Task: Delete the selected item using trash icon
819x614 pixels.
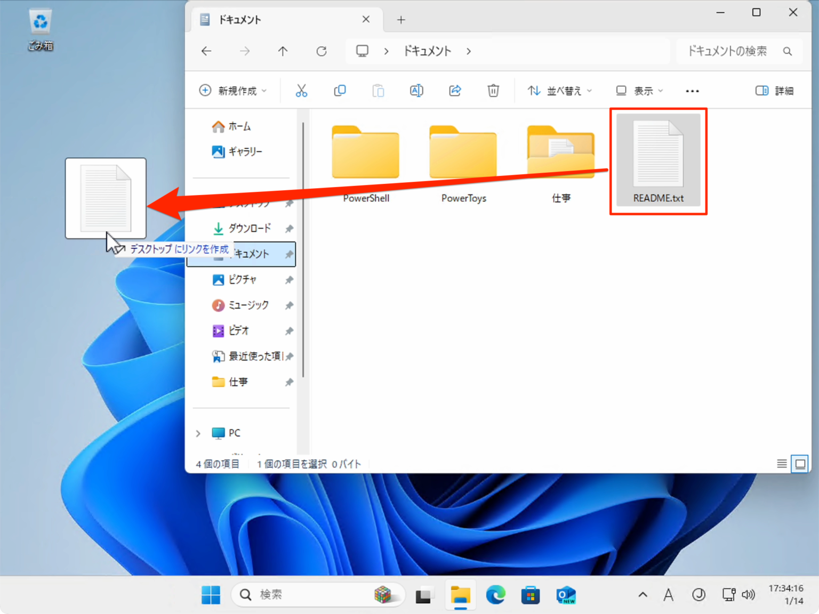Action: (493, 91)
